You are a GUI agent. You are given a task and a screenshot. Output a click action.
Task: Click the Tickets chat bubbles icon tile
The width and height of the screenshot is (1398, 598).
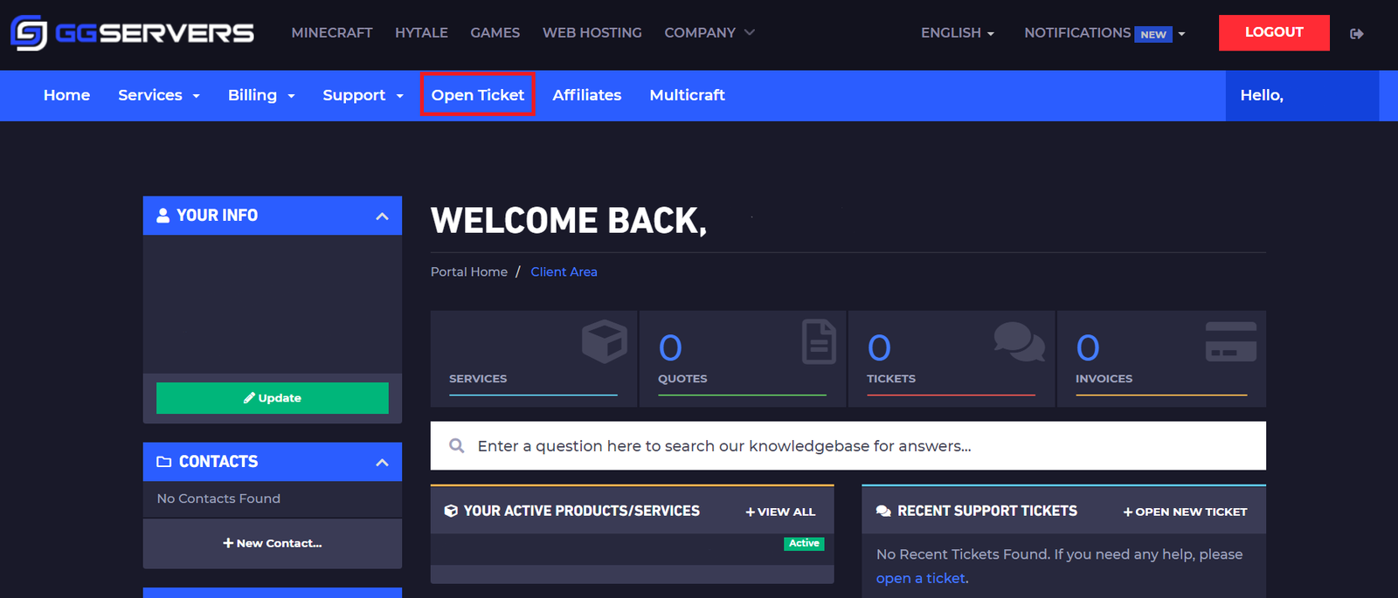[1019, 341]
